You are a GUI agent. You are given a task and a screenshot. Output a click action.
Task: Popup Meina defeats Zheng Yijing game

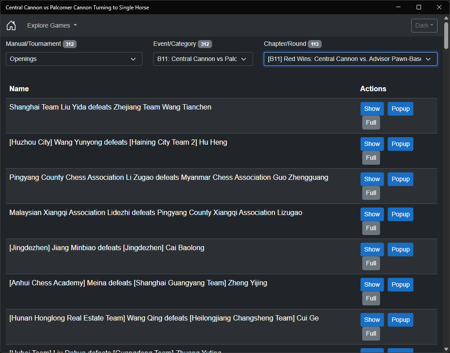(x=401, y=285)
